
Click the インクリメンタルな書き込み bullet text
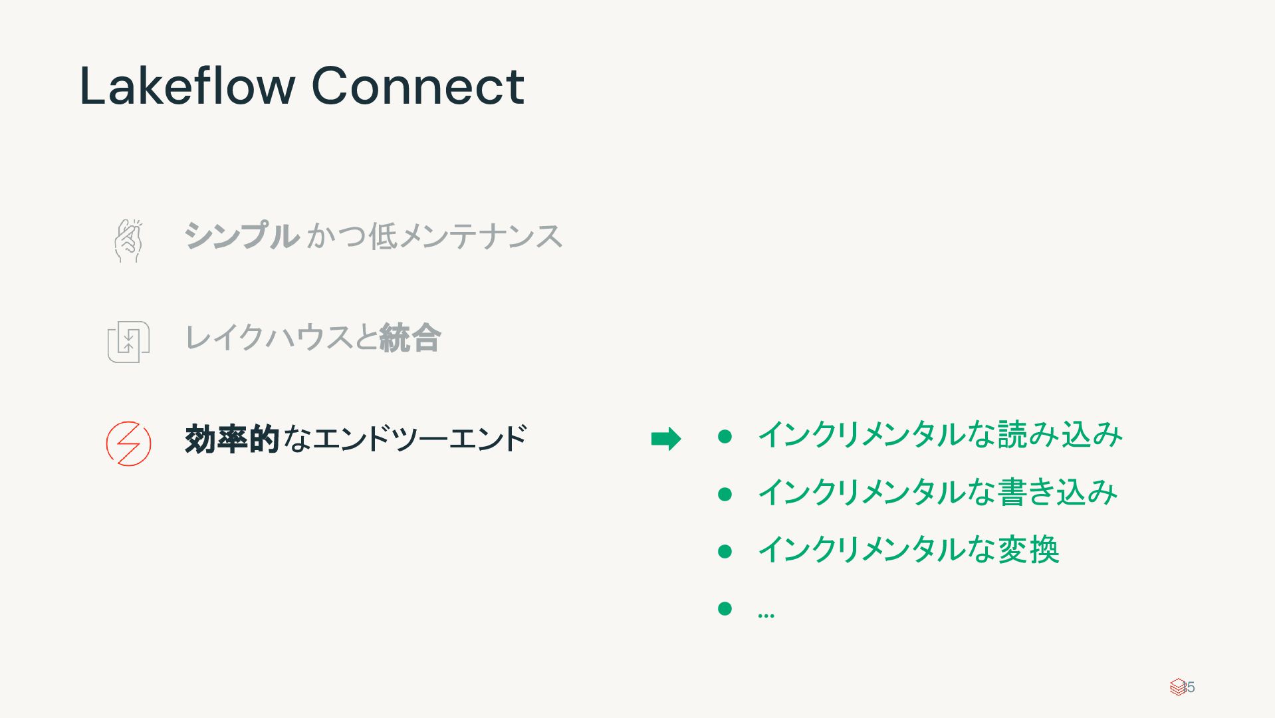[937, 493]
